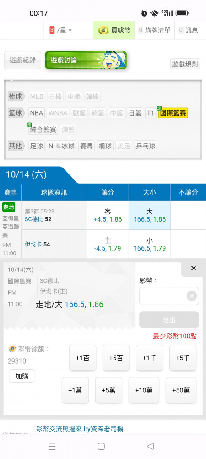Image resolution: width=206 pixels, height=459 pixels.
Task: Open the 0 訊息 messages counter
Action: pos(189,30)
